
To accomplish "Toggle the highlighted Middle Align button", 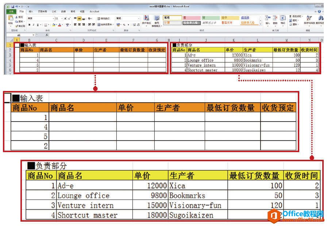I will coord(79,19).
